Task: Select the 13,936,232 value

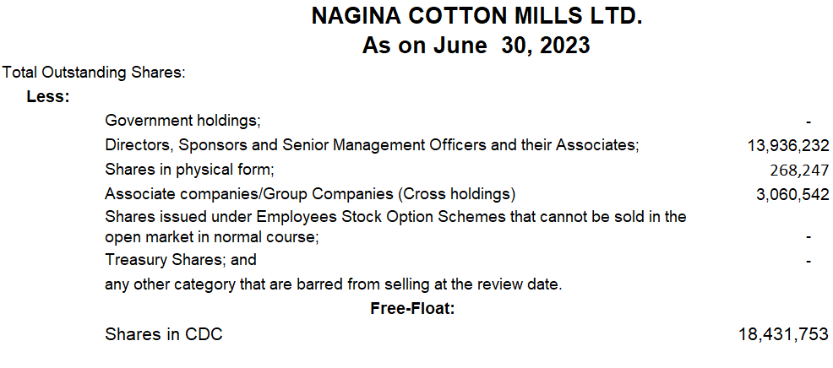Action: [x=788, y=146]
